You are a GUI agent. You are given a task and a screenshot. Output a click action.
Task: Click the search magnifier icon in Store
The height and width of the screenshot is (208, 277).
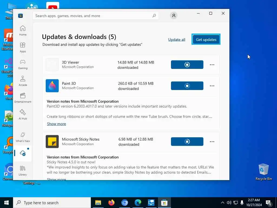click(x=154, y=16)
